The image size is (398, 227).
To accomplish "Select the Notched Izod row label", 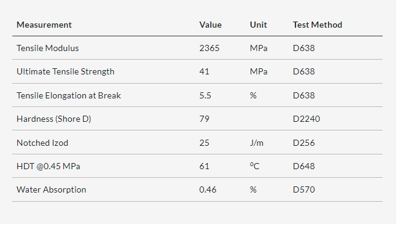I will 42,143.
